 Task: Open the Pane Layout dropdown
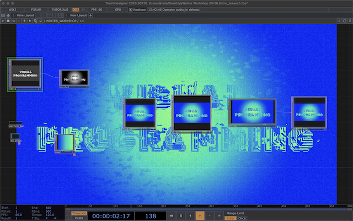pyautogui.click(x=25, y=15)
